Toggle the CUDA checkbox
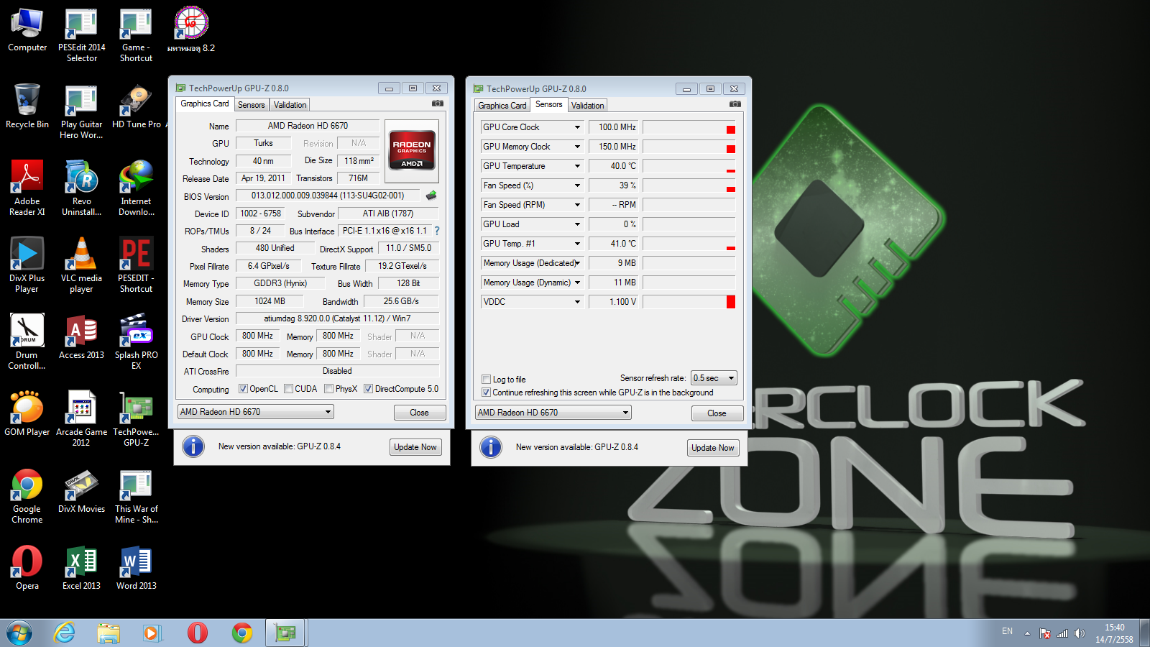This screenshot has height=647, width=1150. [x=288, y=389]
